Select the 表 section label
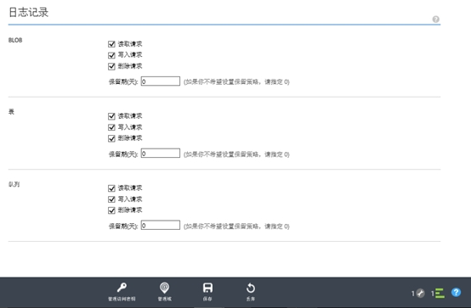Screen dimensions: 471x308 point(11,112)
